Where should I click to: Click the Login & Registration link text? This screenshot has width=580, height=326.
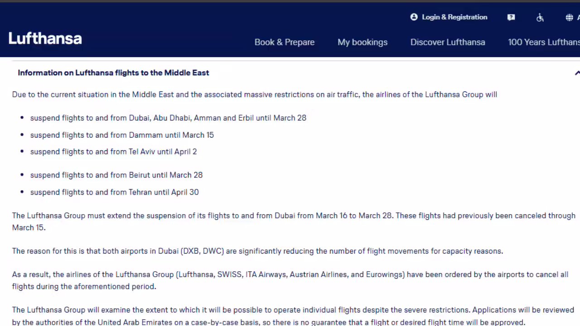(x=454, y=17)
